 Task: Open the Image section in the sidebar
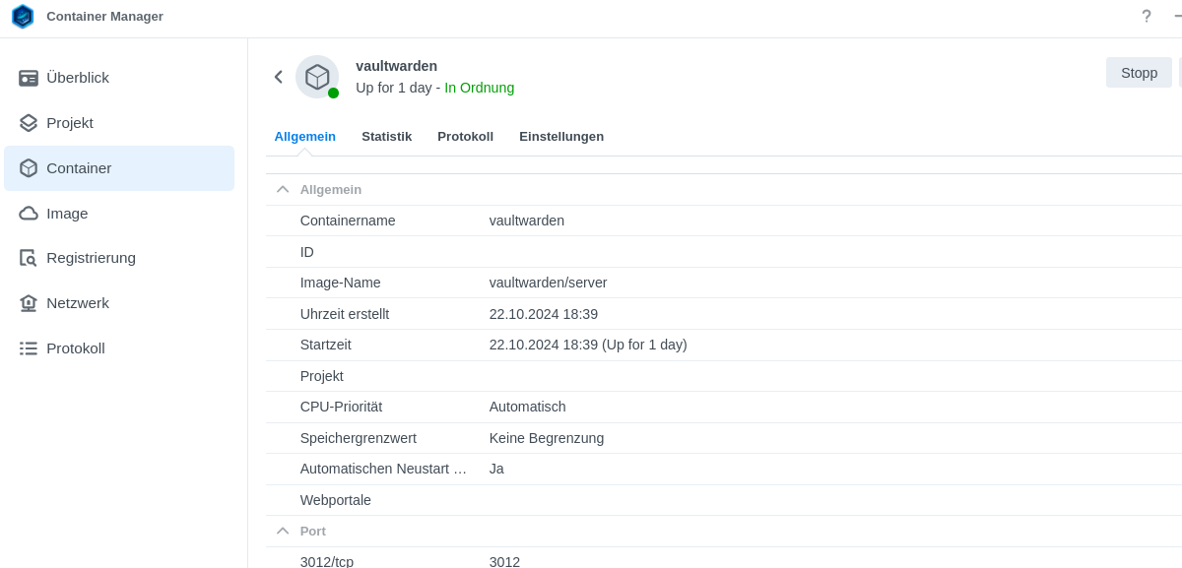[67, 213]
